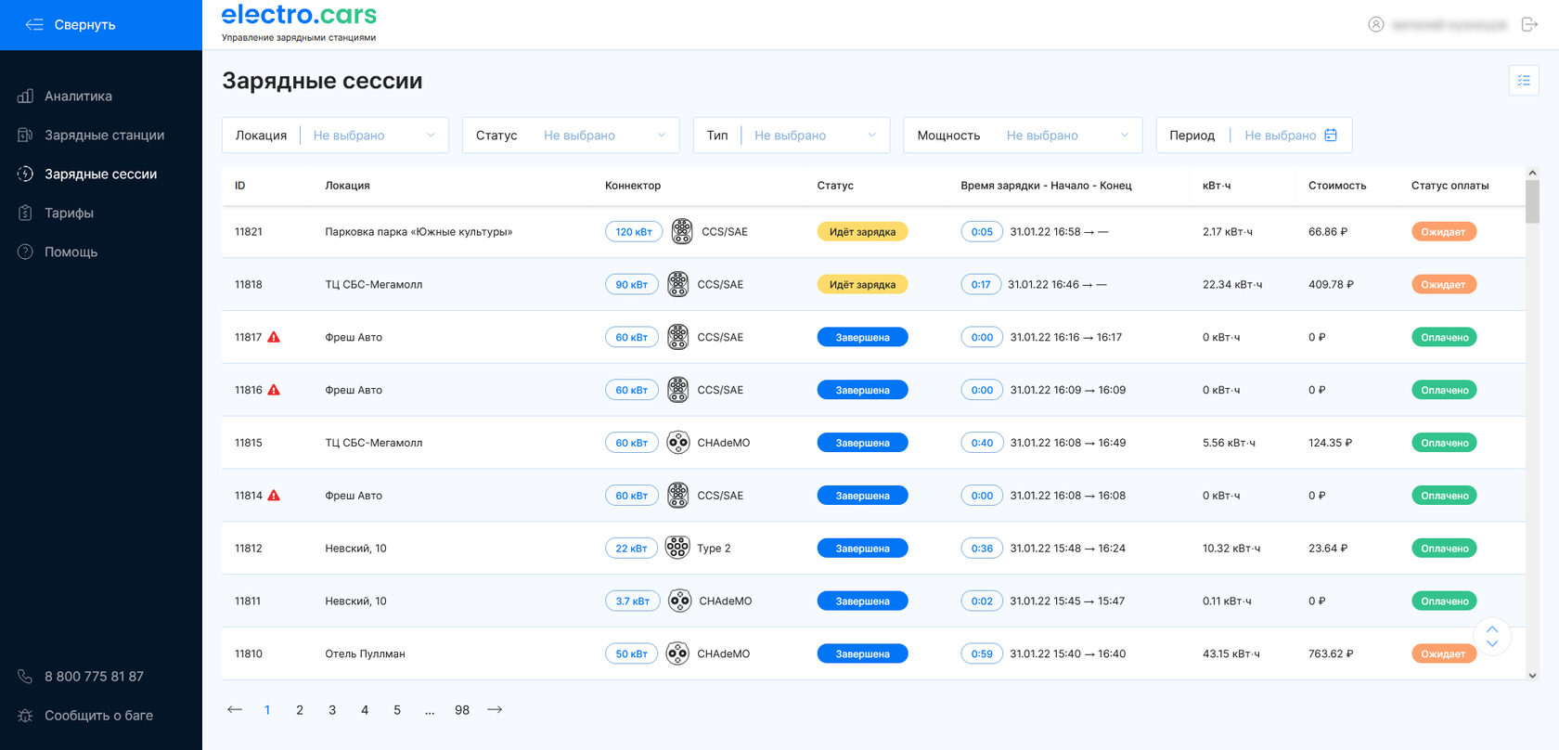Go to page 98 in pagination
1559x750 pixels.
pos(462,710)
